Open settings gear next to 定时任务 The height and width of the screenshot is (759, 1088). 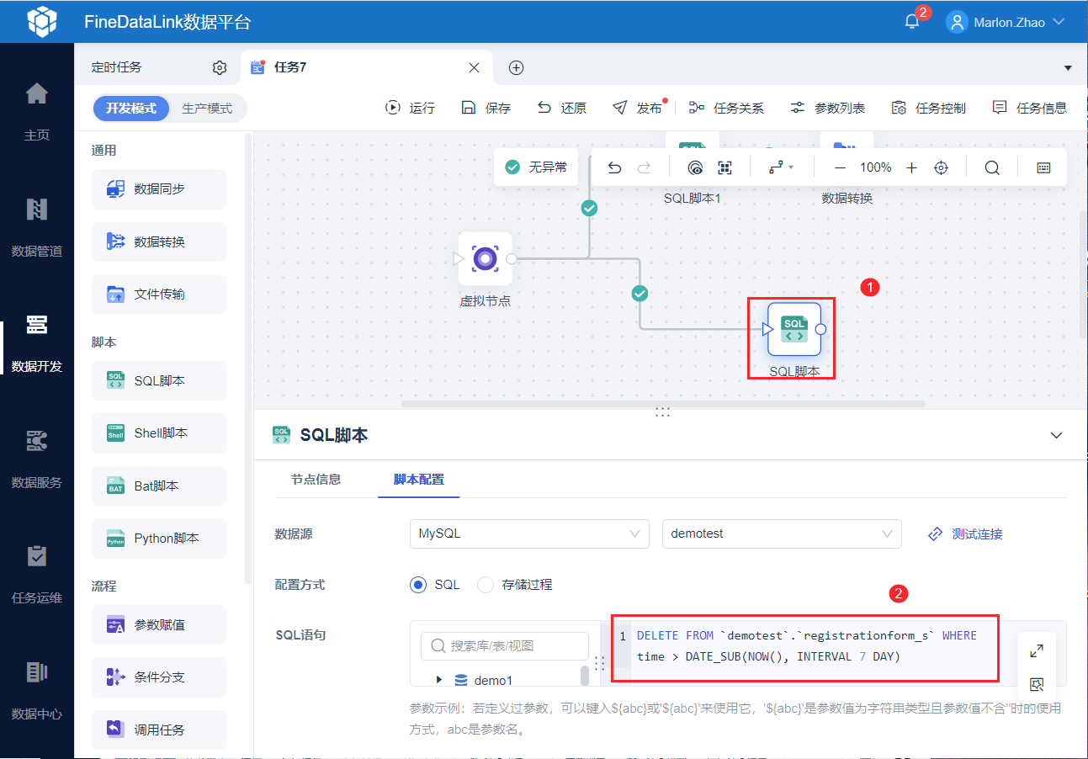(x=220, y=67)
